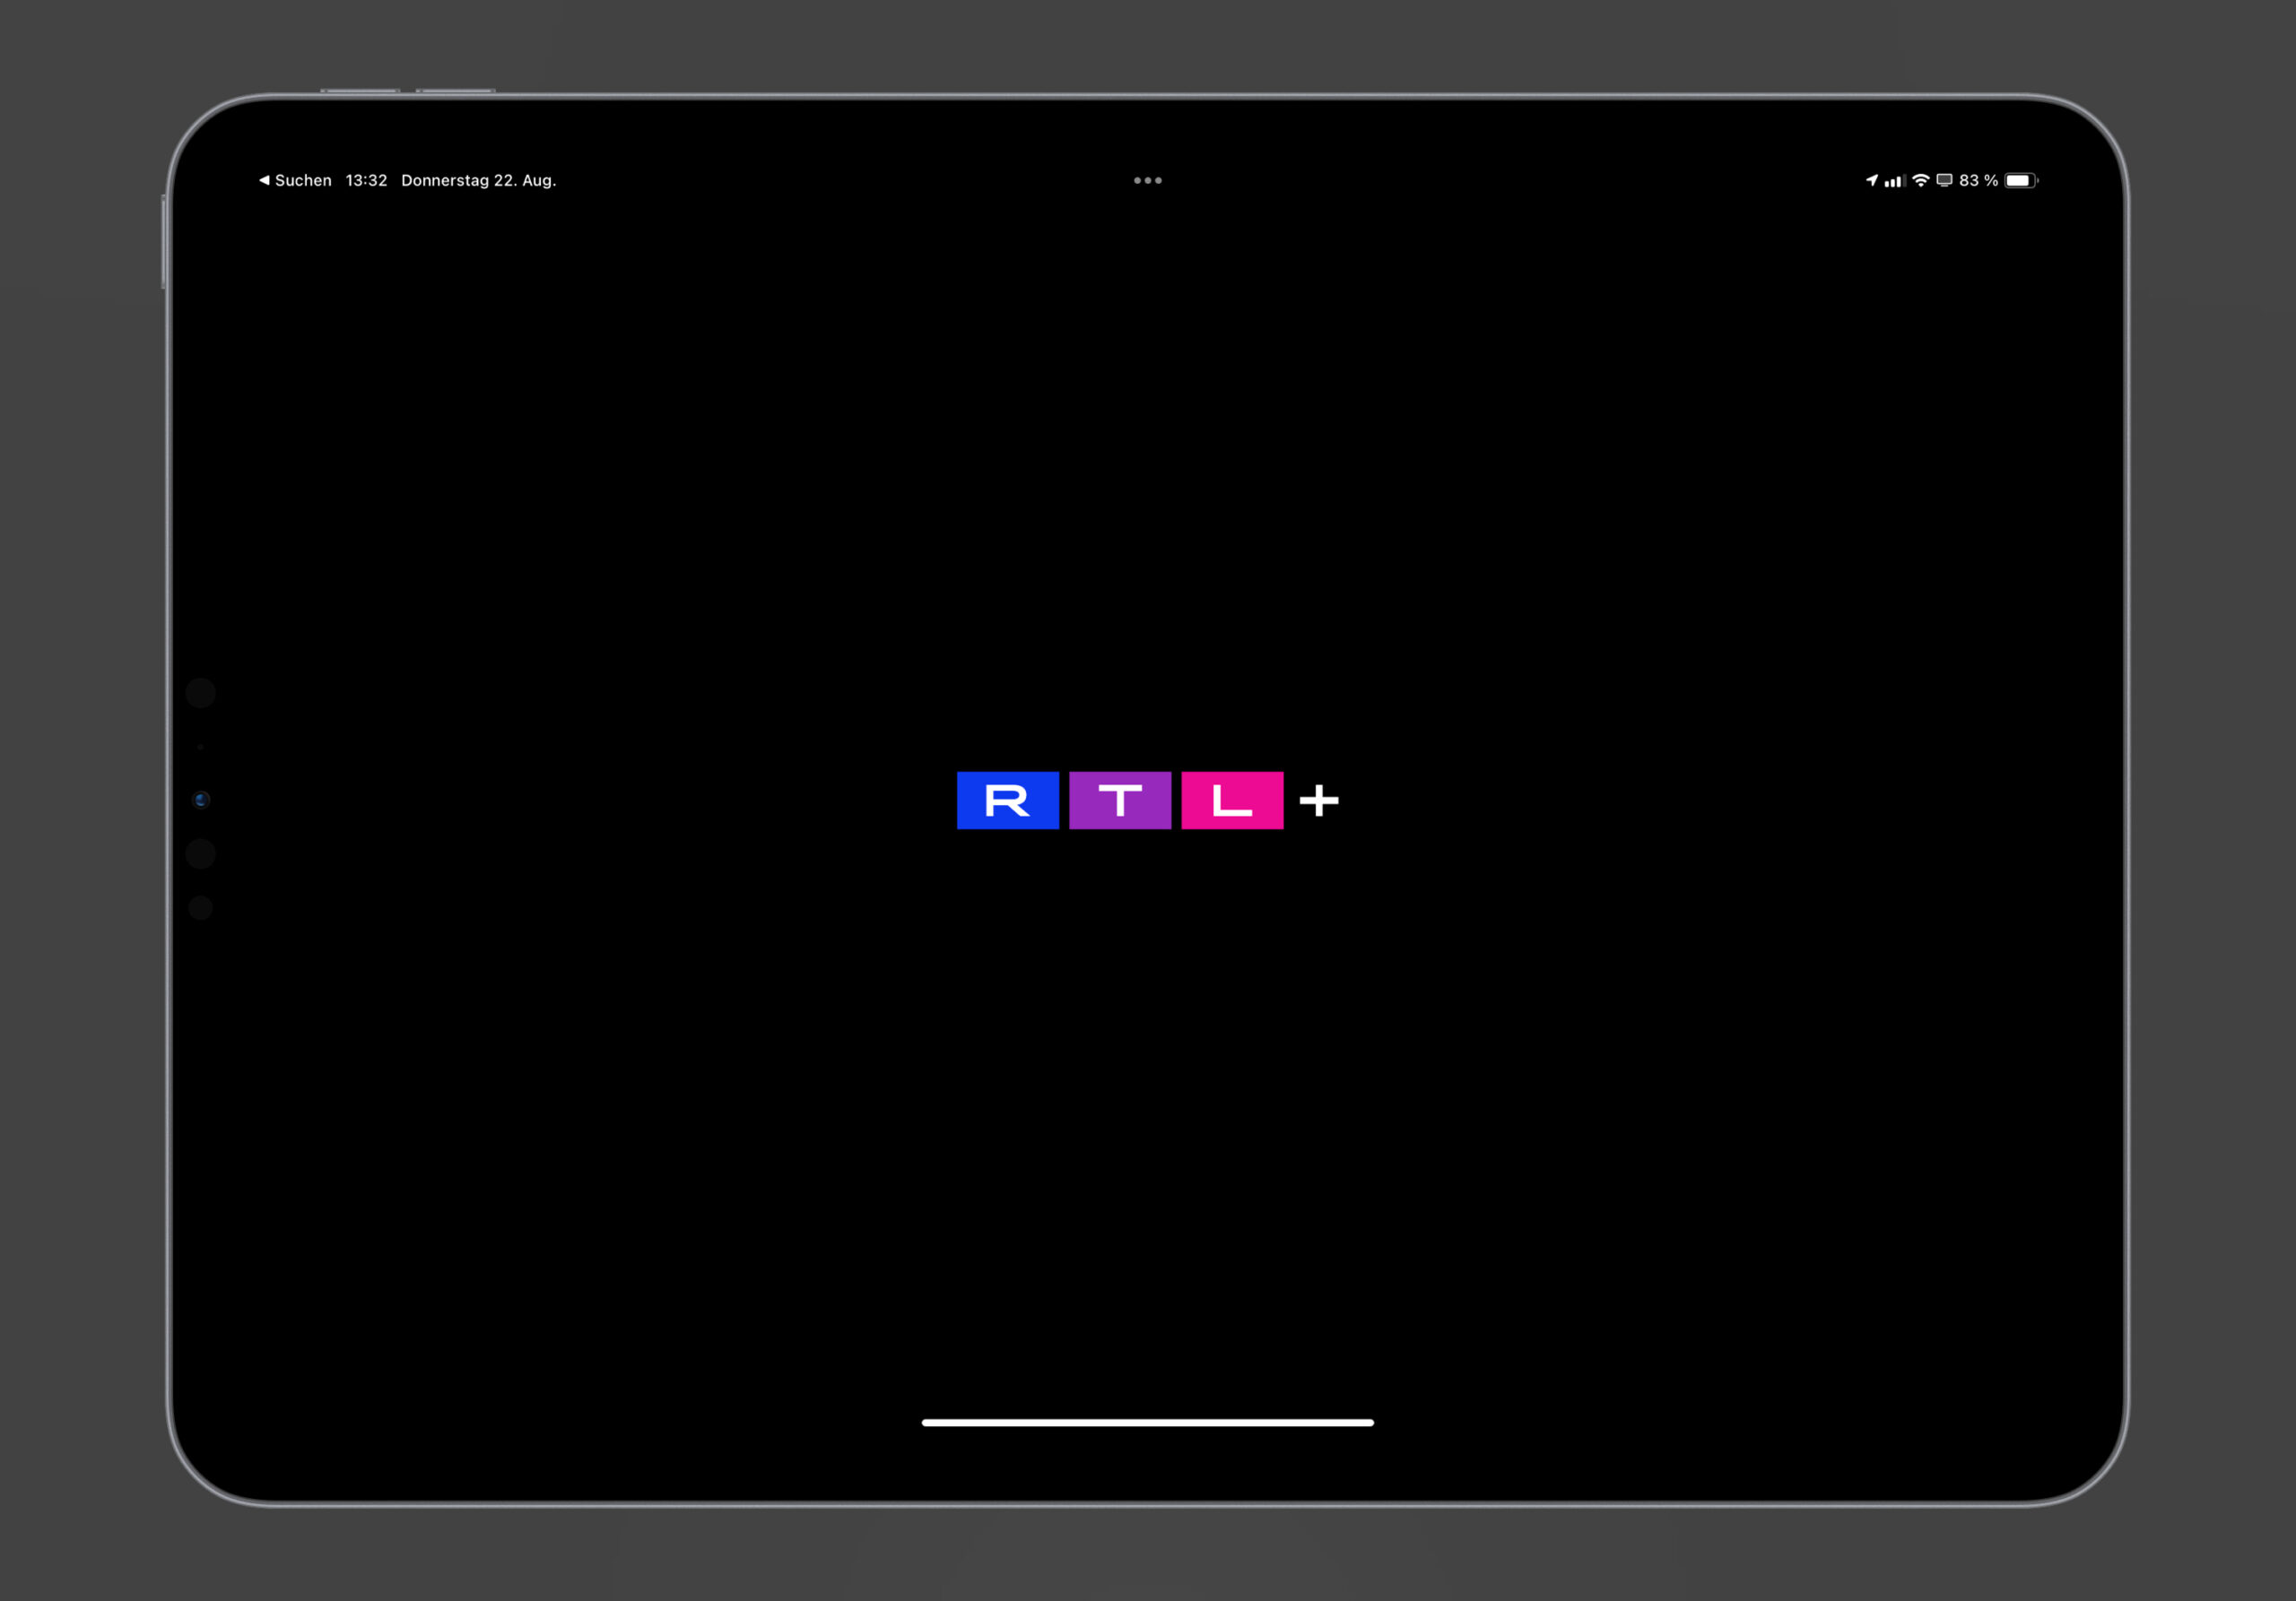Tap the blue R logo tile
Screen dimensions: 2296x1601
(1008, 800)
